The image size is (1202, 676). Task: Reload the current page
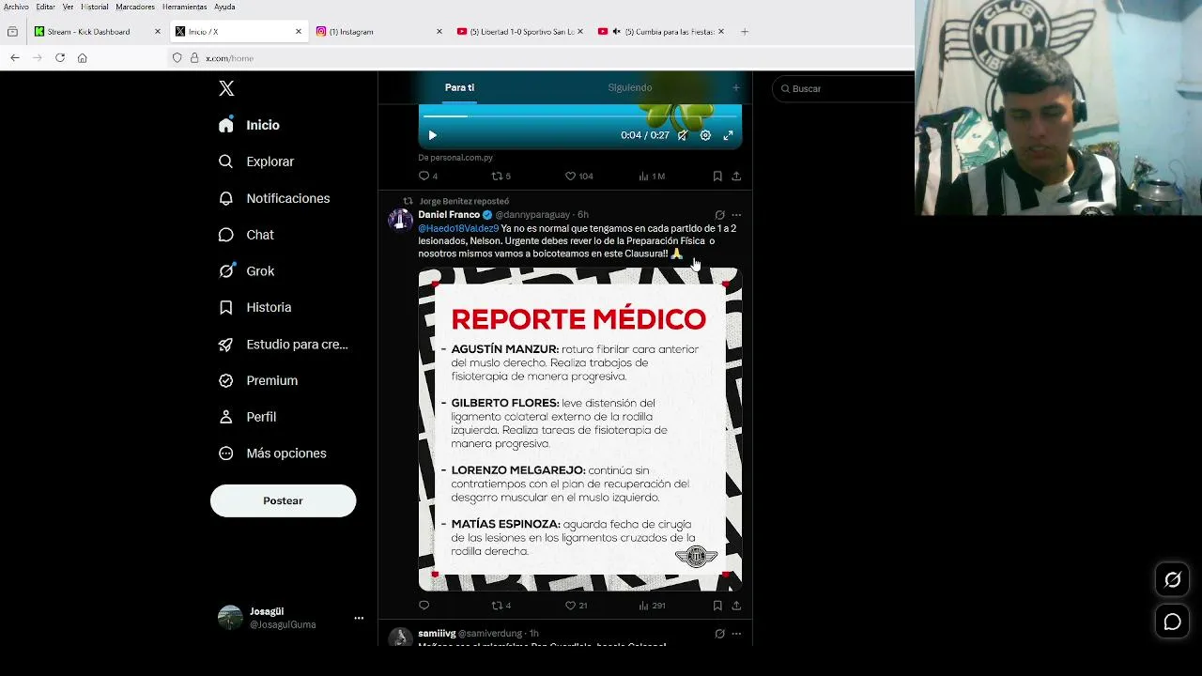tap(60, 58)
